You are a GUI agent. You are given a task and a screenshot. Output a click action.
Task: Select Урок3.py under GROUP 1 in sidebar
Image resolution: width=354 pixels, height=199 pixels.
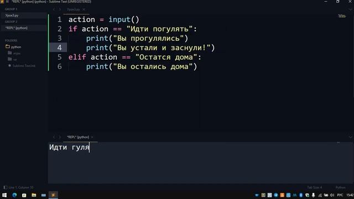click(x=23, y=15)
